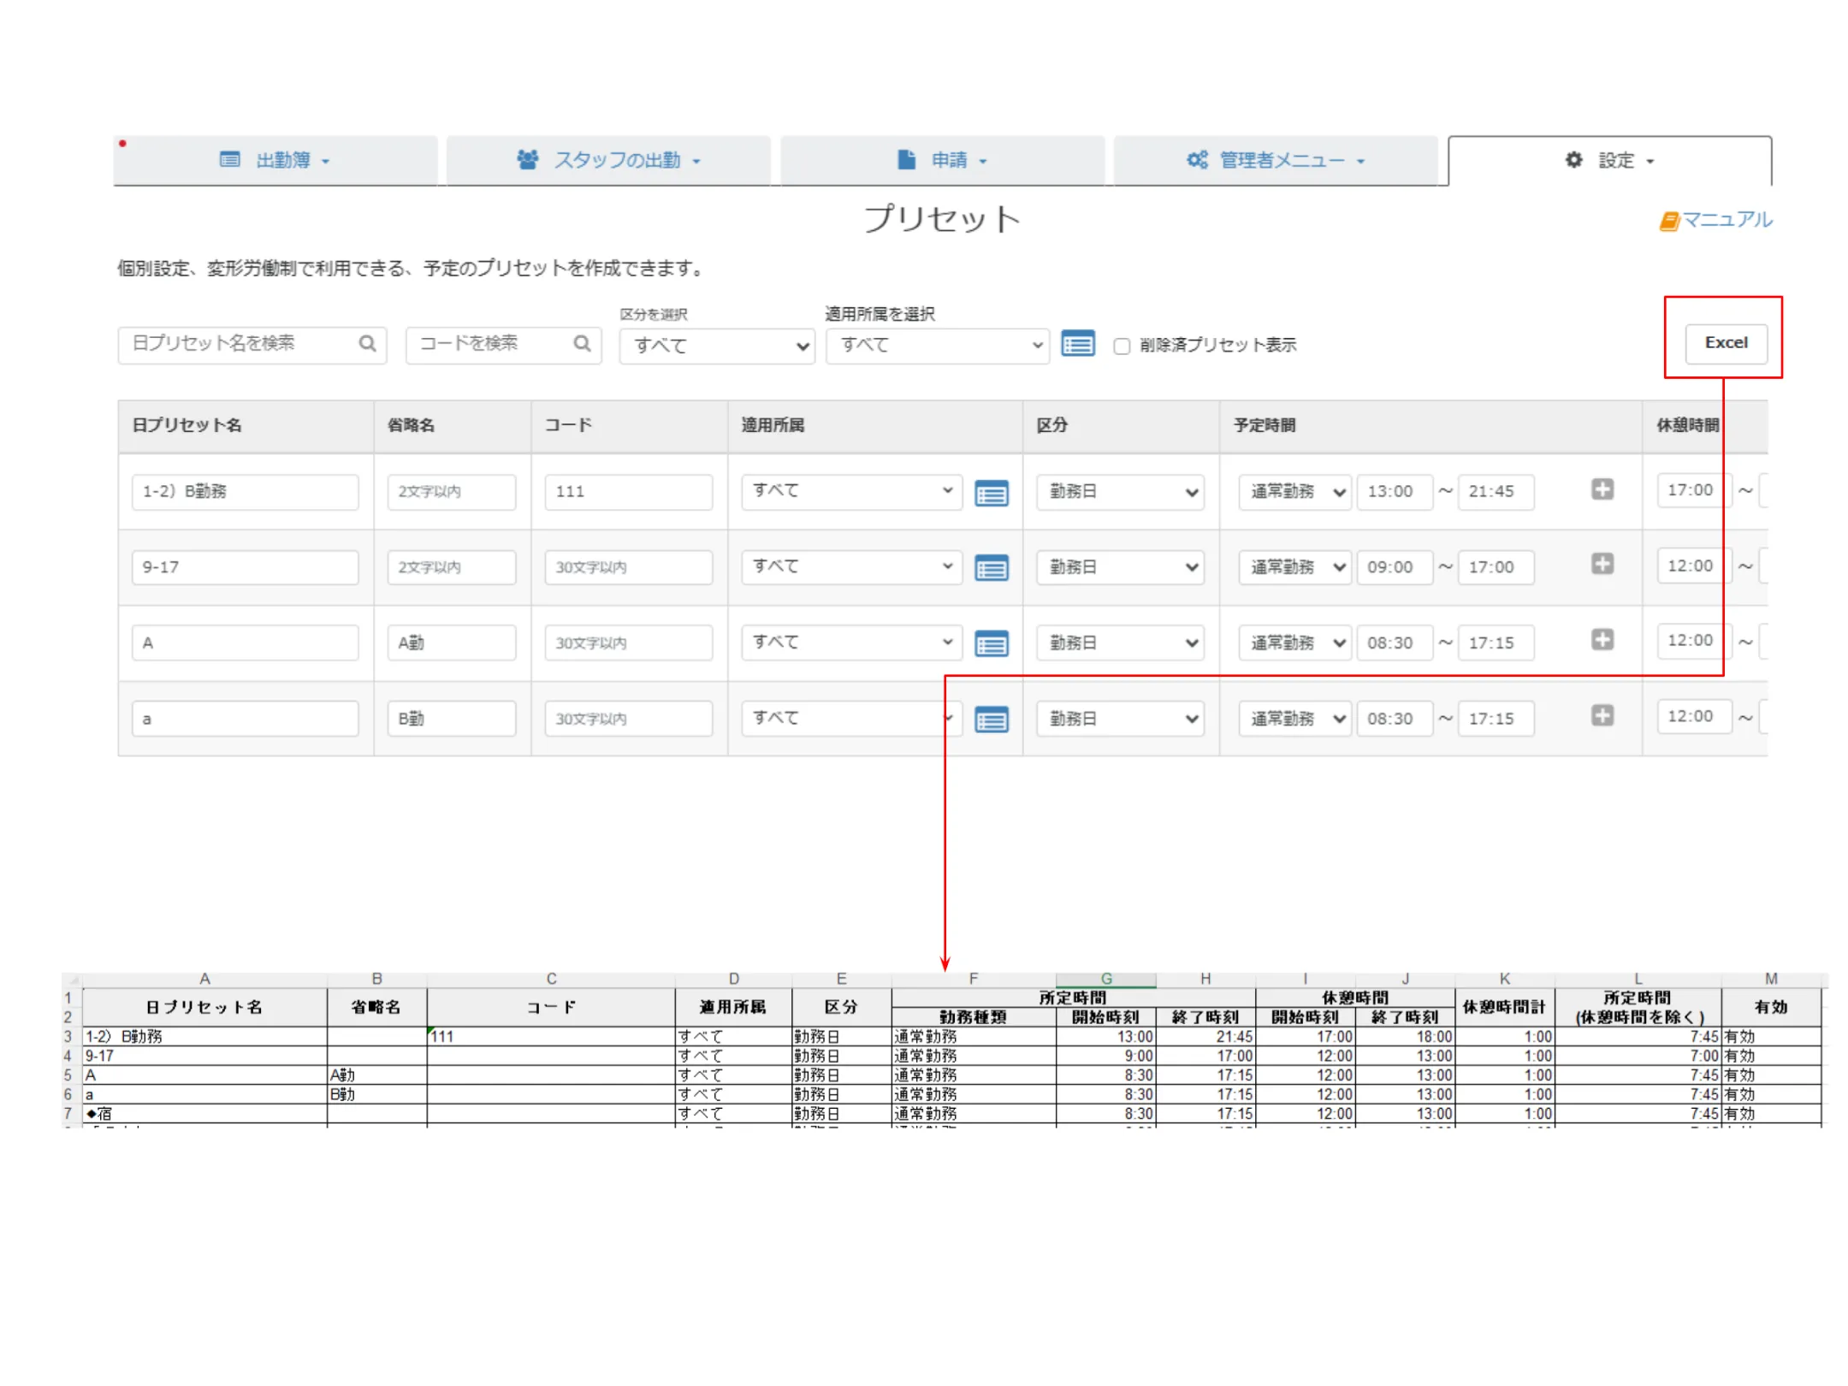Click the magnifier in the 日プリセット名 search box
Screen dimensions: 1848x1386
click(x=367, y=344)
